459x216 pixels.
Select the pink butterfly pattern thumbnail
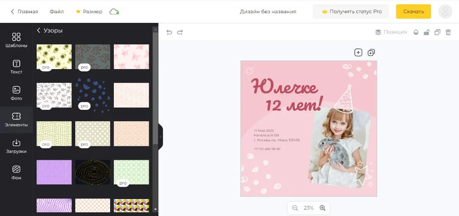[x=131, y=57]
